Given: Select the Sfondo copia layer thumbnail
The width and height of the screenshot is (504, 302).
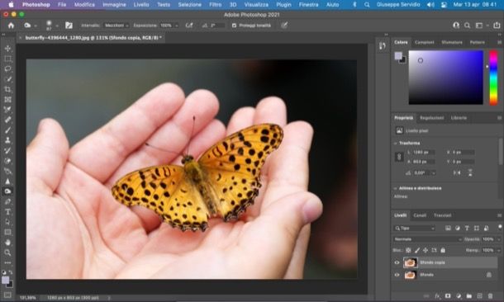Looking at the screenshot, I should [410, 262].
